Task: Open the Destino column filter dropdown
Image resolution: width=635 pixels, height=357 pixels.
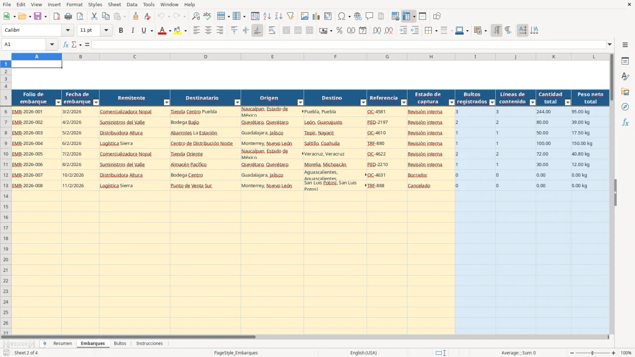Action: pyautogui.click(x=363, y=102)
